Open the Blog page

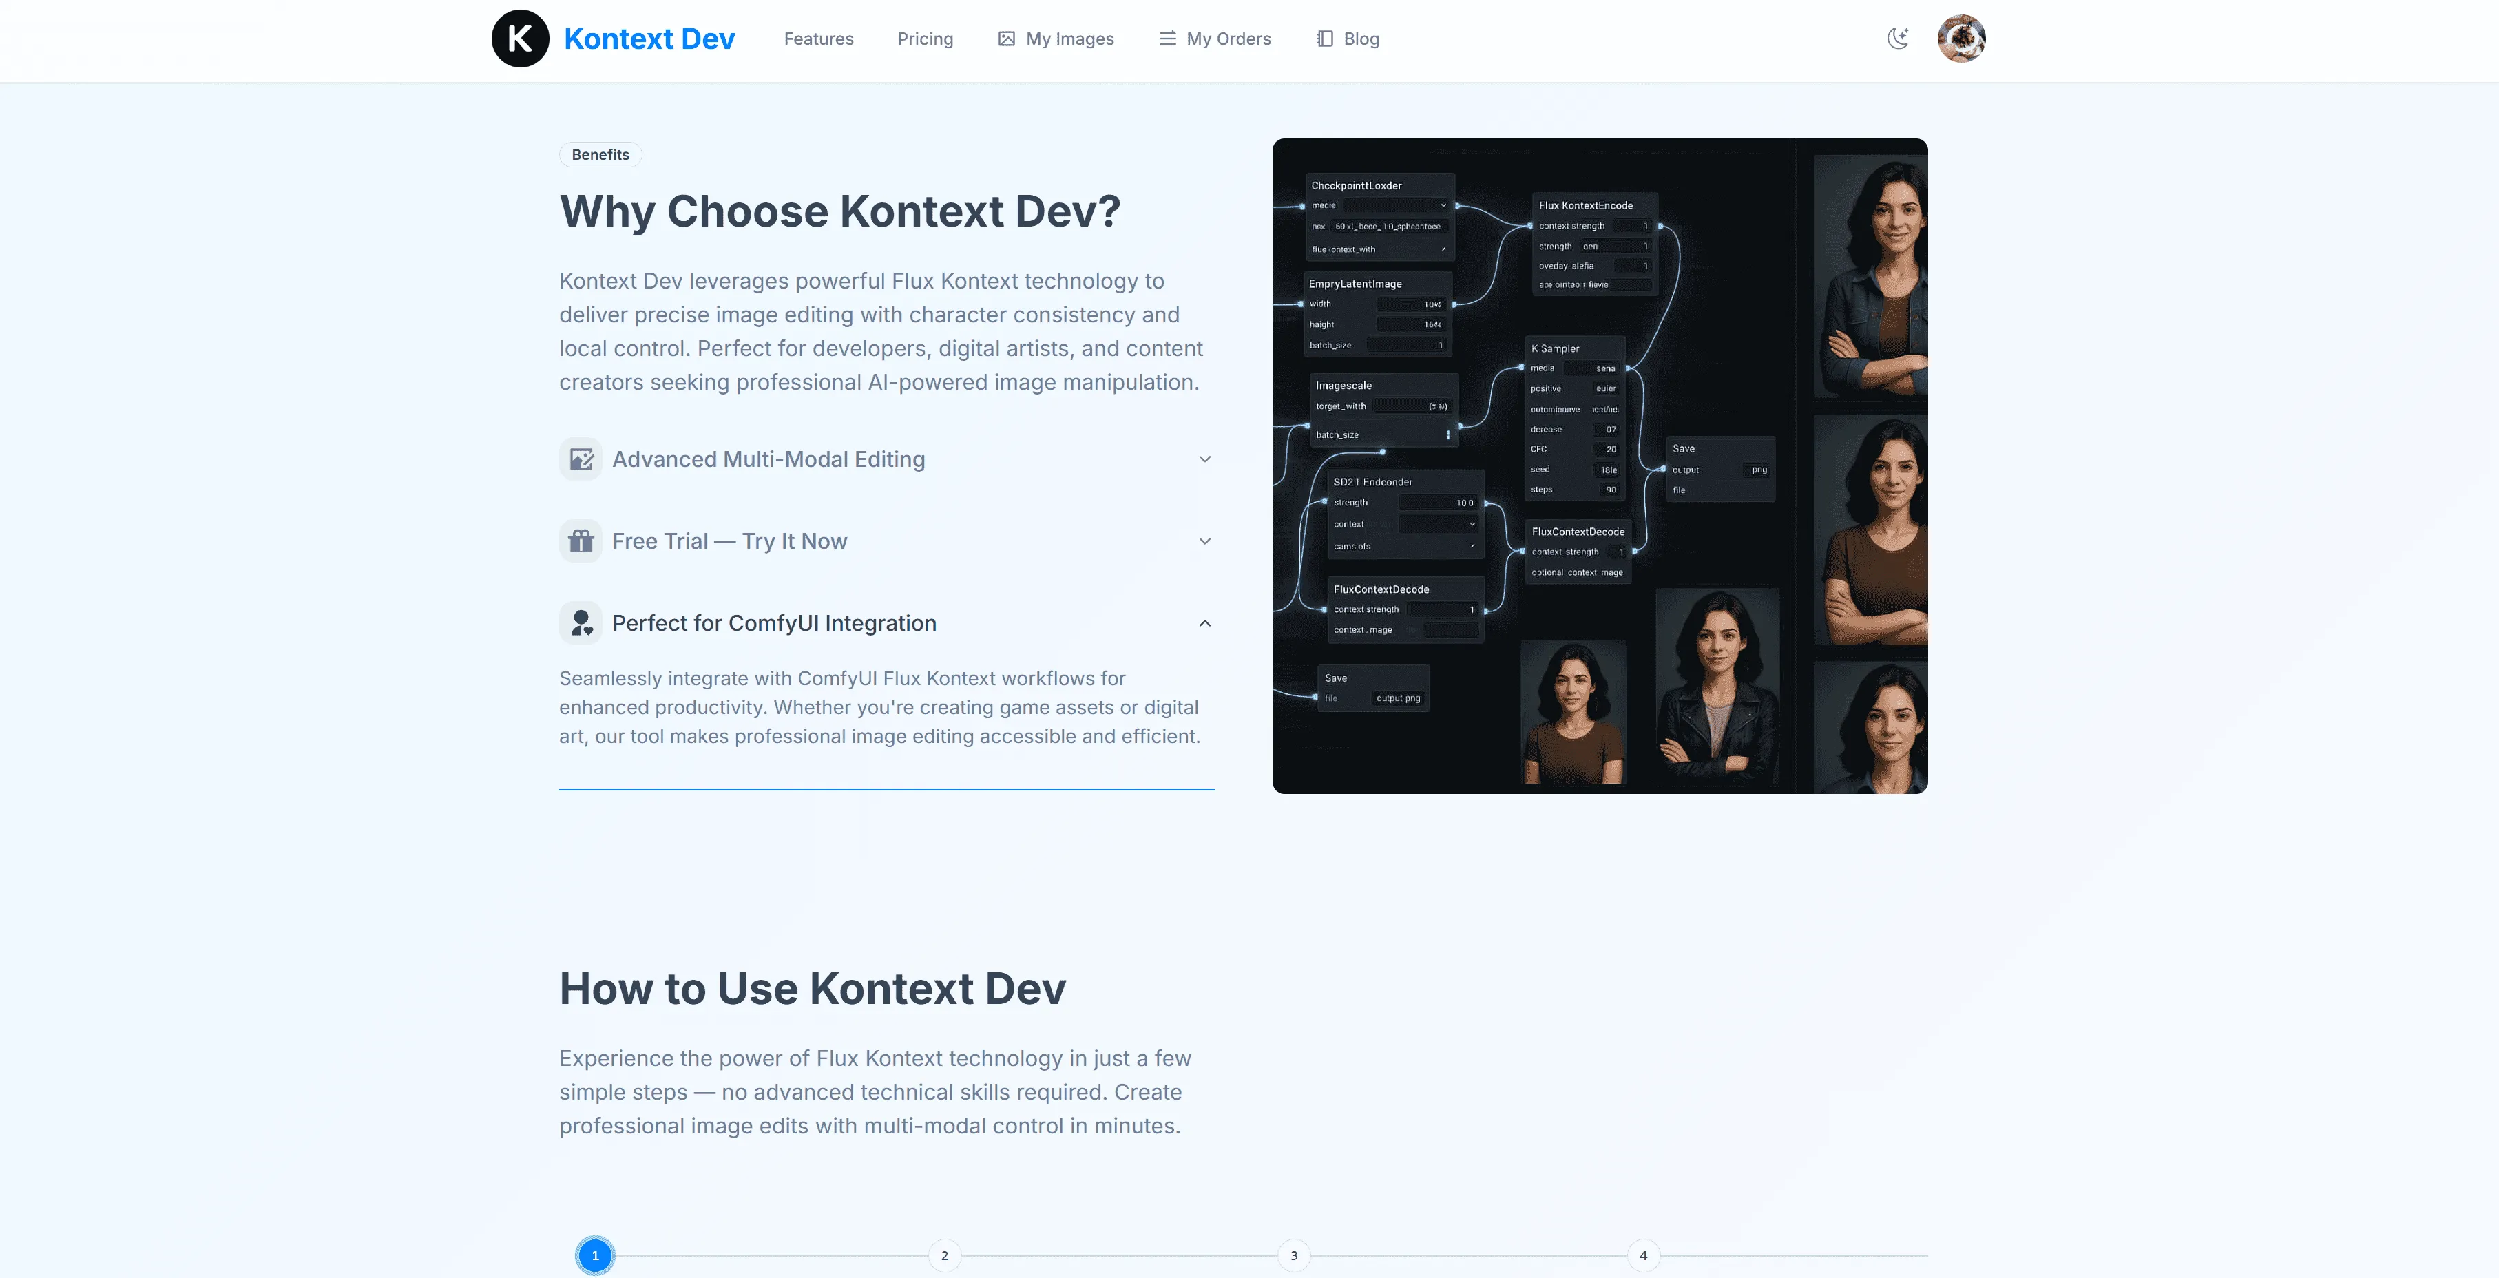click(1348, 39)
